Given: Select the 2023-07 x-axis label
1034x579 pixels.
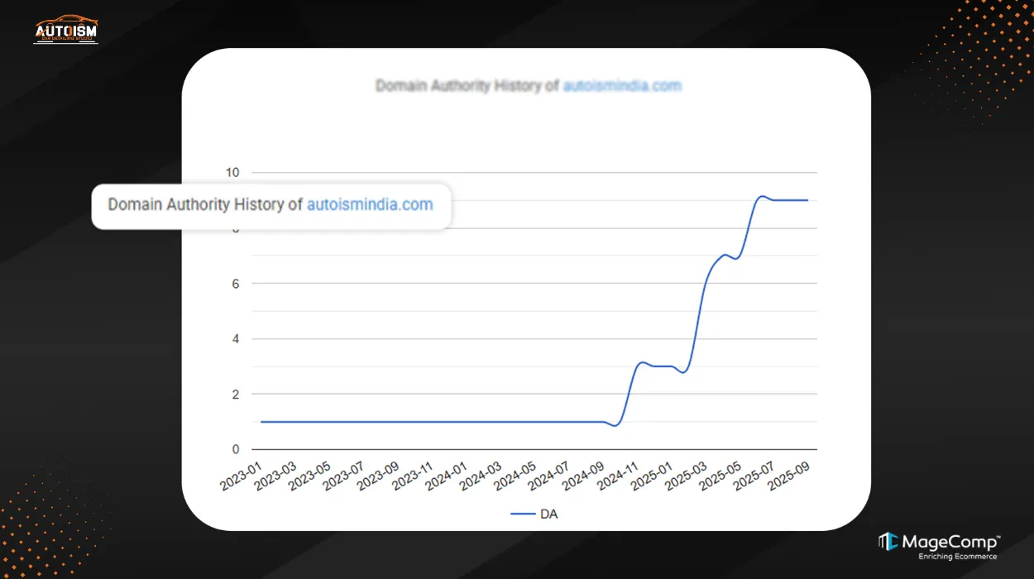Looking at the screenshot, I should 344,477.
